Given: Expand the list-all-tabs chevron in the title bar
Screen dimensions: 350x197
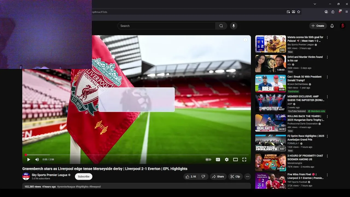Looking at the screenshot, I should [315, 4].
